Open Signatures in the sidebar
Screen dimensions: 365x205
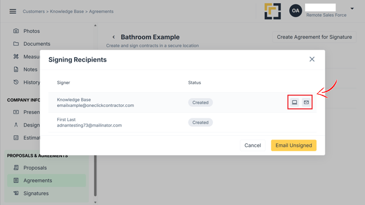click(36, 194)
